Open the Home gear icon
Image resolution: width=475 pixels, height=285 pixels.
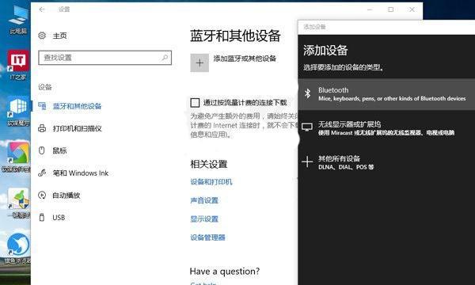point(42,36)
